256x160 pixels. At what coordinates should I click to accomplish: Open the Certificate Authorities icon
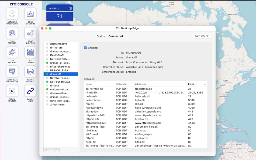point(12,72)
